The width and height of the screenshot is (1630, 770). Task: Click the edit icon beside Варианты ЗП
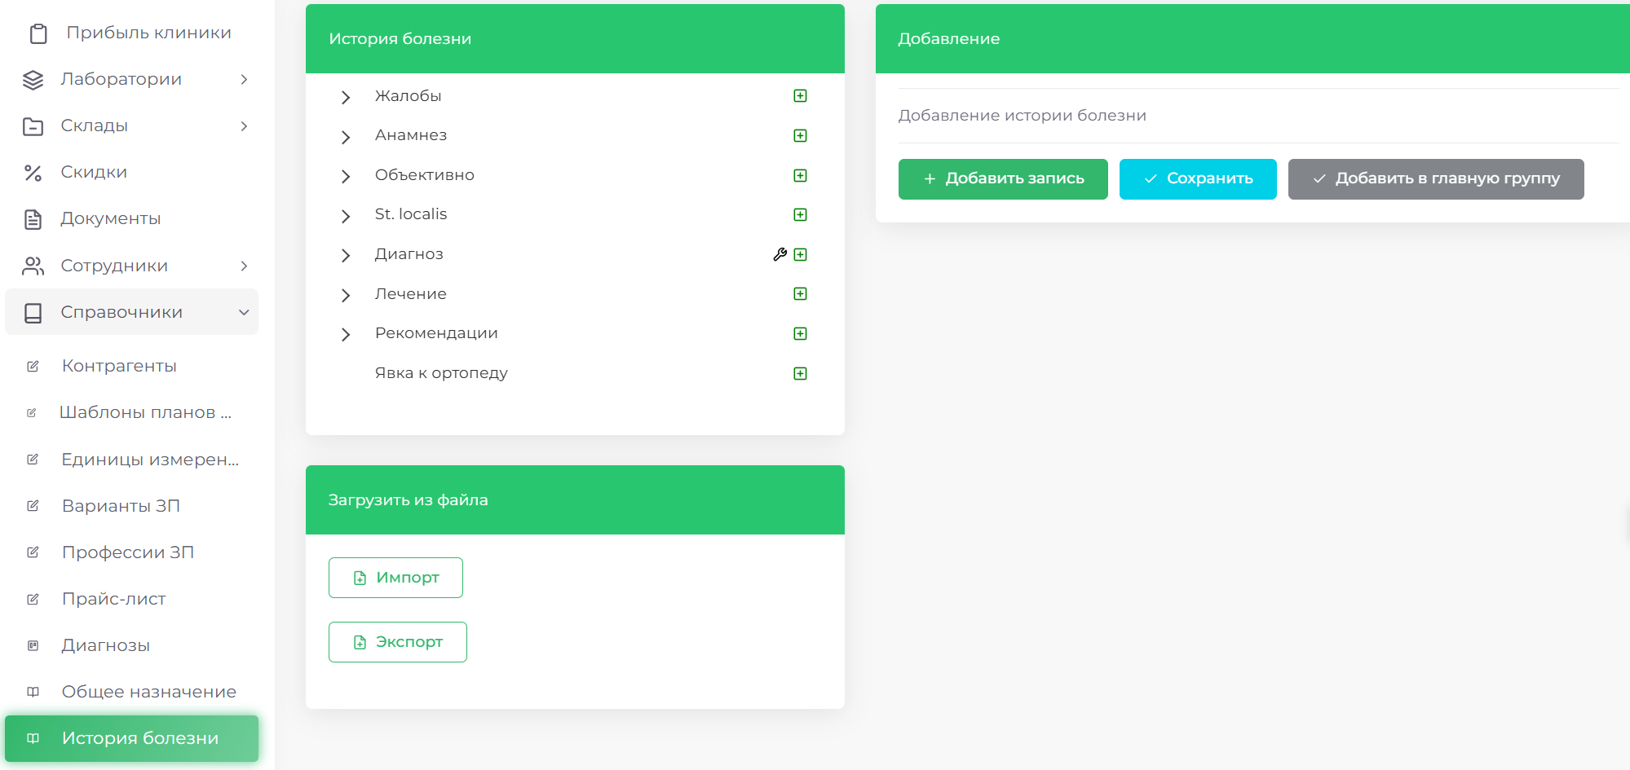tap(33, 506)
